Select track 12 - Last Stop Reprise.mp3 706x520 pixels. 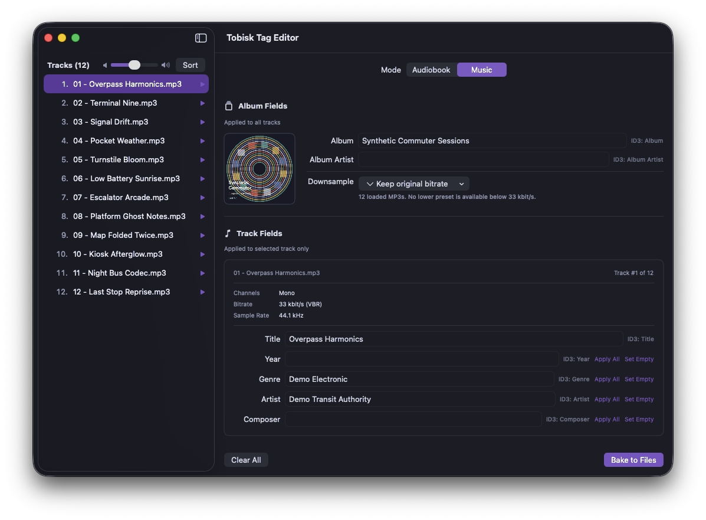click(x=126, y=292)
